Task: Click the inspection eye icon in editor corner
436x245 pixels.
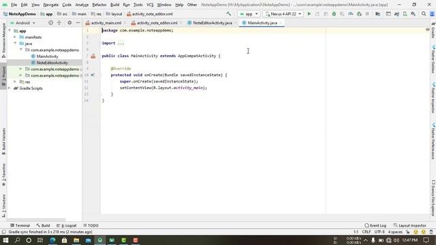Action: point(427,29)
